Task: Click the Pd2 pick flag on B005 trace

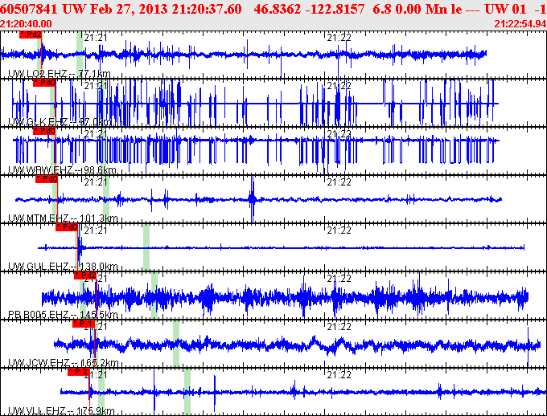Action: coord(85,275)
